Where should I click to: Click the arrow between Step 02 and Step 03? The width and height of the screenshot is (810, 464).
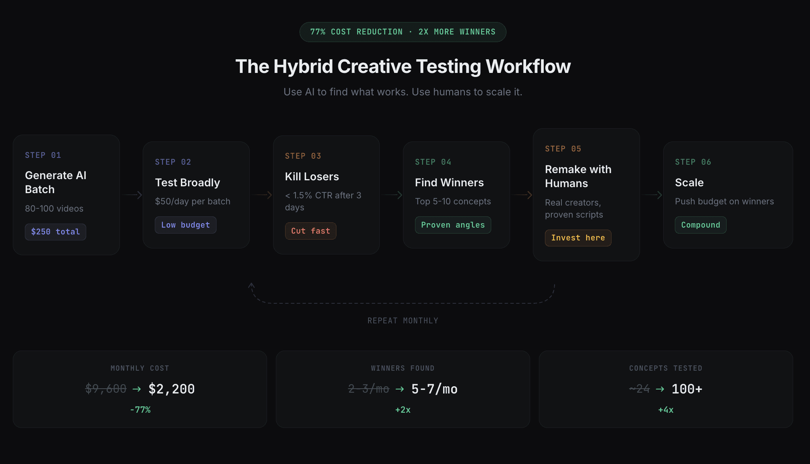(262, 195)
